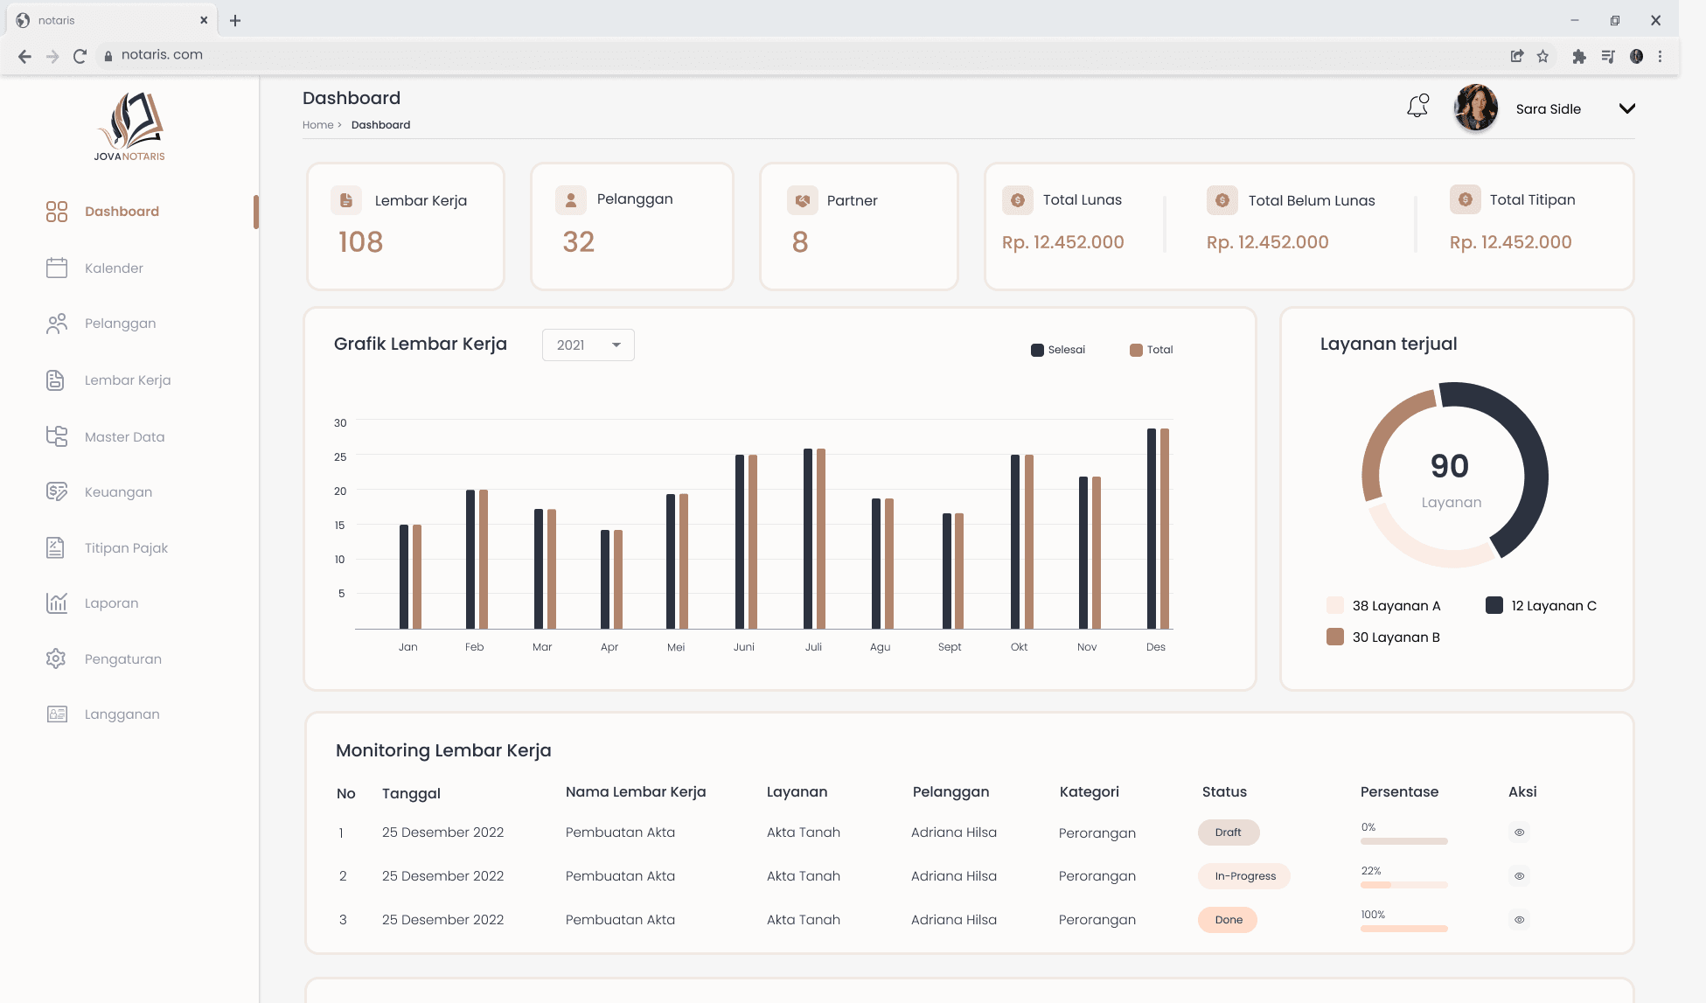Go to Lembar Kerja menu item
The height and width of the screenshot is (1003, 1706).
coord(128,380)
